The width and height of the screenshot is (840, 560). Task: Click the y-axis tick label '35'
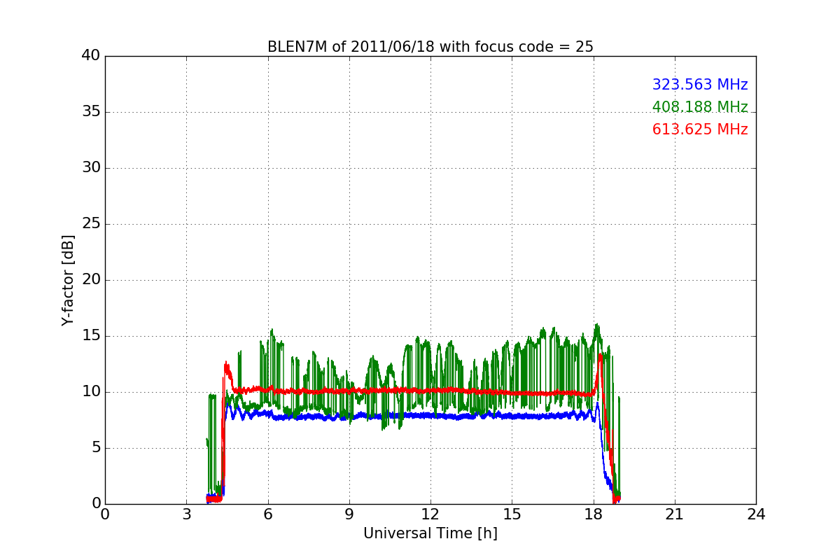pyautogui.click(x=91, y=112)
